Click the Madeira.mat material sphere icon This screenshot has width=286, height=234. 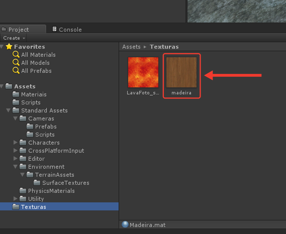[125, 224]
